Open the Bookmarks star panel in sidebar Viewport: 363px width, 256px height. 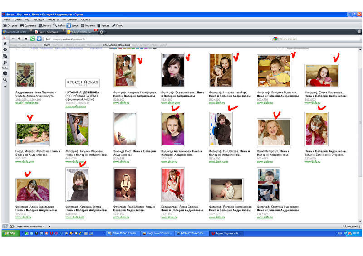pos(5,43)
